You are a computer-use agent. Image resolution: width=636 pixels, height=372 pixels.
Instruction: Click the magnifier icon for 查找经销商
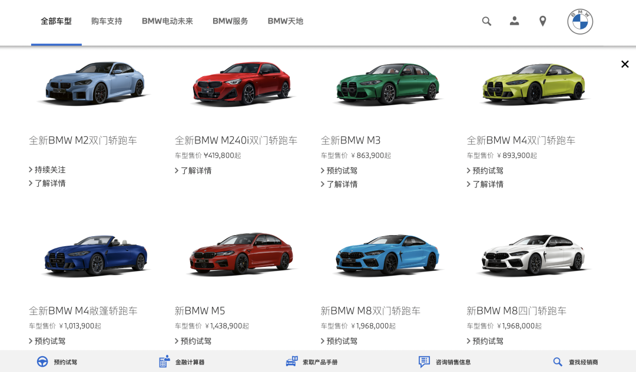click(558, 361)
